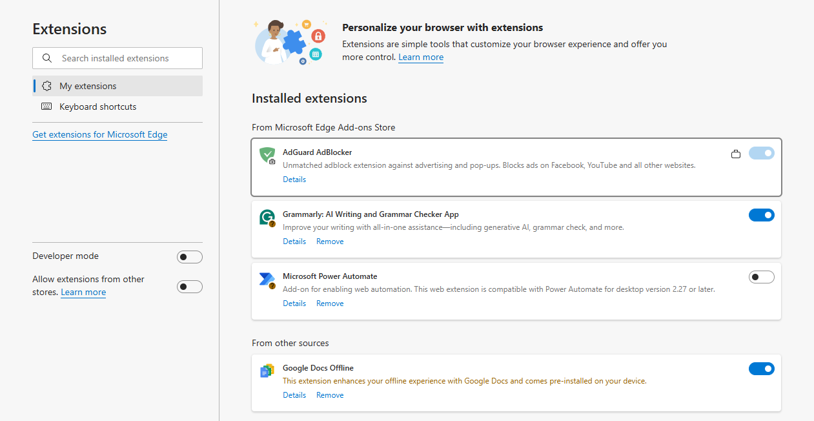The width and height of the screenshot is (814, 421).
Task: Click the briefcase icon beside AdGuard toggle
Action: pos(735,154)
